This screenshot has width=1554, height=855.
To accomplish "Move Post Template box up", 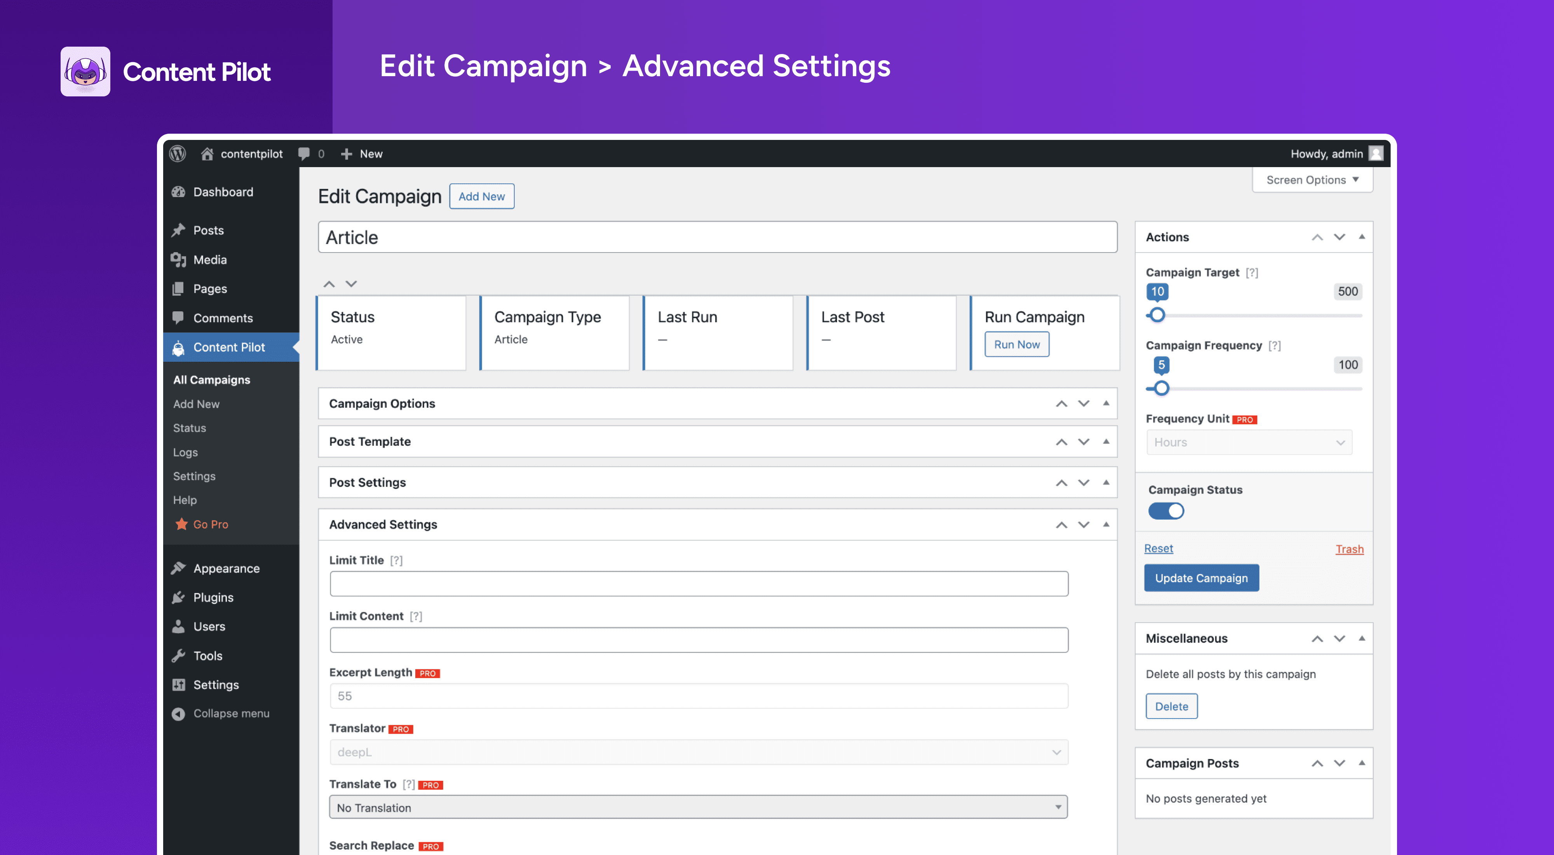I will (1062, 442).
